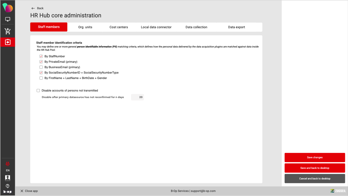Click the Back link at the top
The width and height of the screenshot is (348, 196).
(37, 8)
